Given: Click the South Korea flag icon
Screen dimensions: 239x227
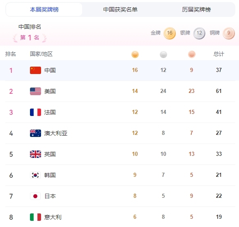Looking at the screenshot, I should (35, 175).
